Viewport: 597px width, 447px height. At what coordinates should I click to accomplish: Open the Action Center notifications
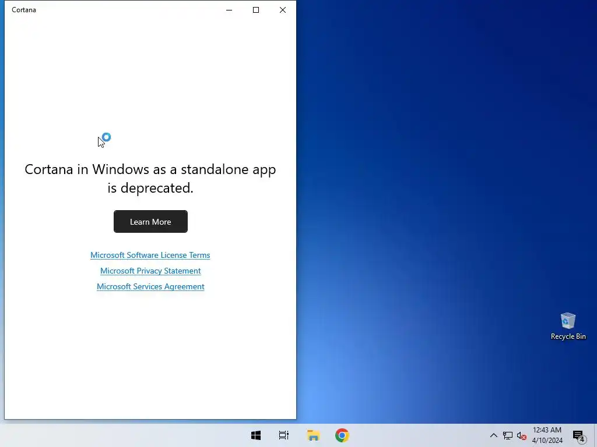(579, 435)
